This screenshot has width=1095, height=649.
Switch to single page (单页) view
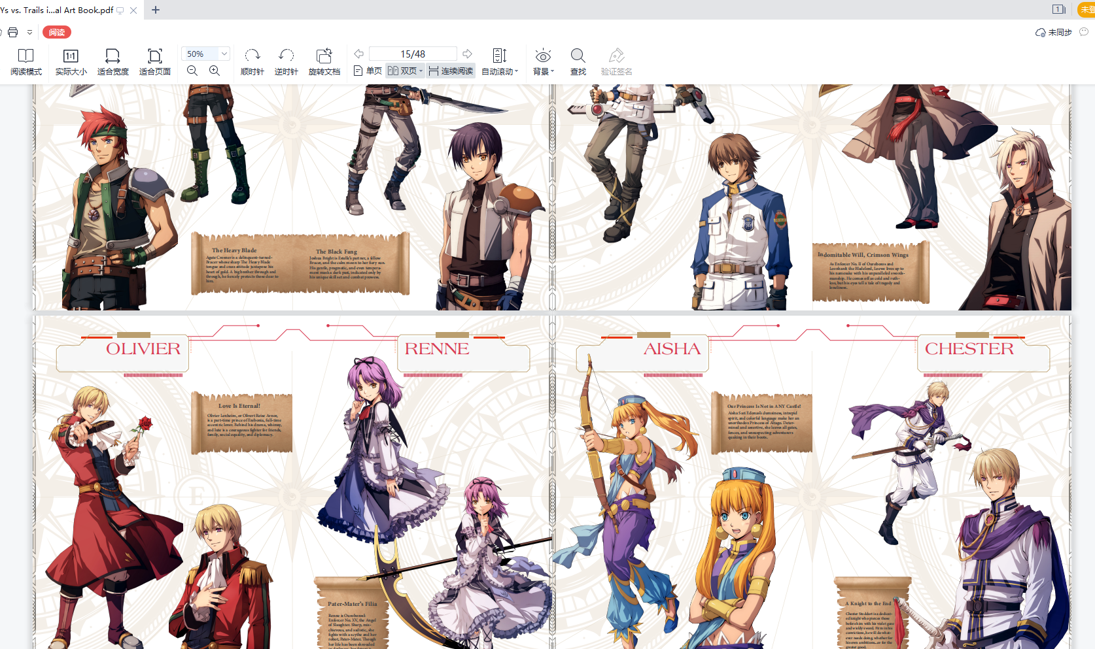368,71
